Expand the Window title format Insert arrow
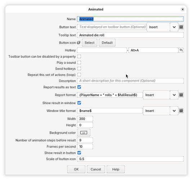The height and width of the screenshot is (180, 192). [x=174, y=111]
